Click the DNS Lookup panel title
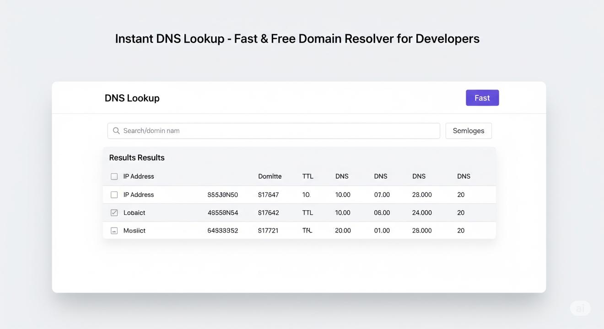Viewport: 604px width, 329px height. [x=132, y=98]
